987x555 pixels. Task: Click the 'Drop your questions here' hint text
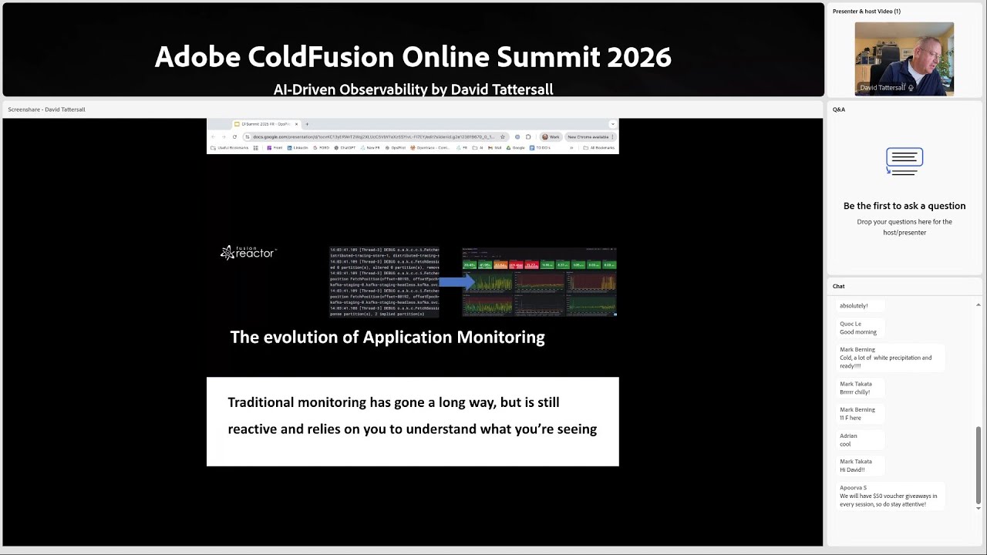[x=904, y=227]
